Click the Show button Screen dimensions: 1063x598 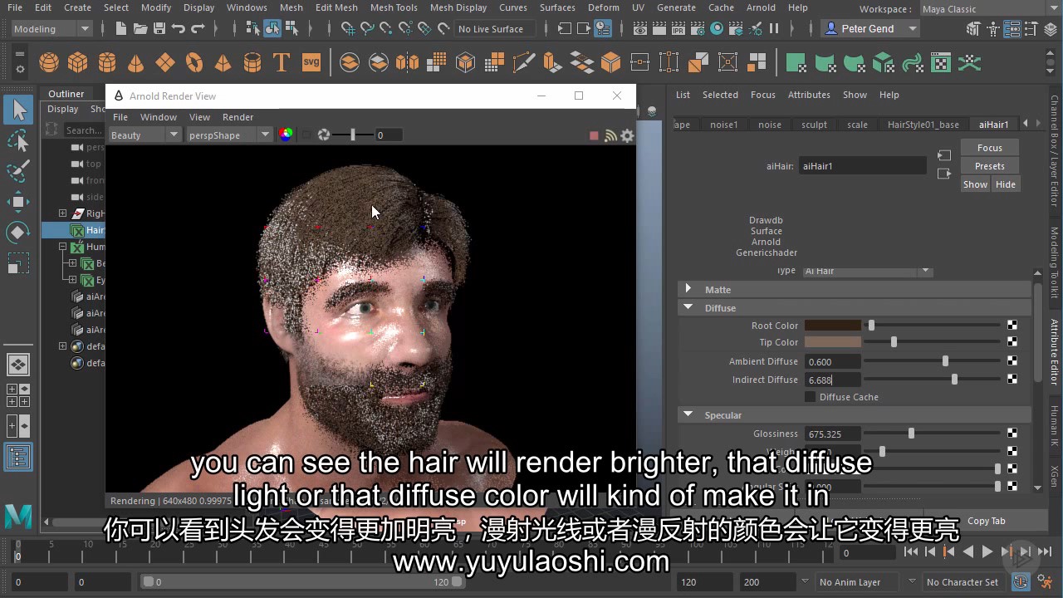pyautogui.click(x=975, y=184)
